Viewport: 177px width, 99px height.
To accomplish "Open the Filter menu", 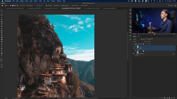I will point(40,1).
